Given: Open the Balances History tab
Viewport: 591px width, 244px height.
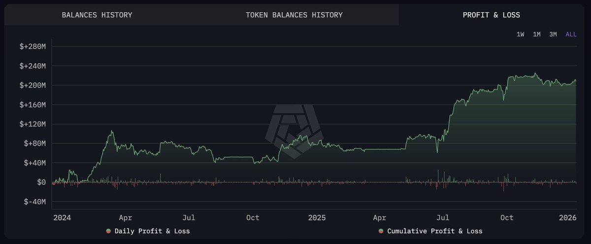Looking at the screenshot, I should click(x=97, y=15).
